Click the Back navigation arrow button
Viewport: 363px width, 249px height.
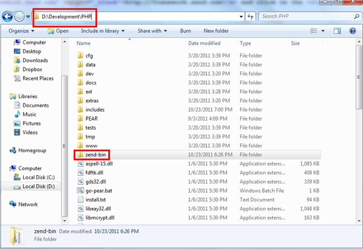[x=8, y=15]
